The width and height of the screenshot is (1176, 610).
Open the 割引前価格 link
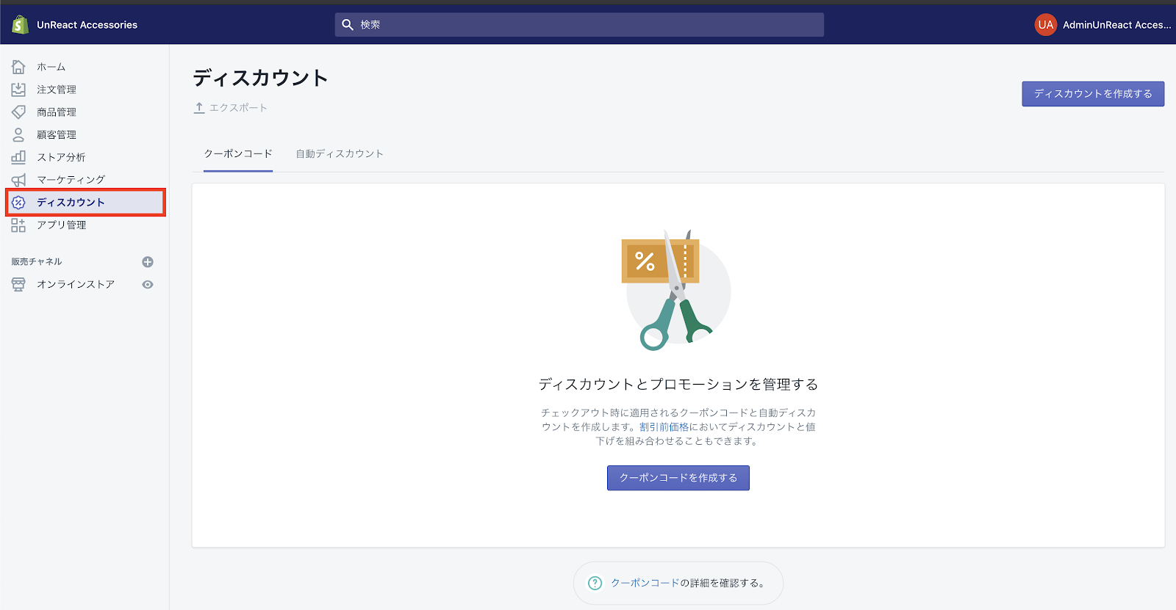pos(664,427)
